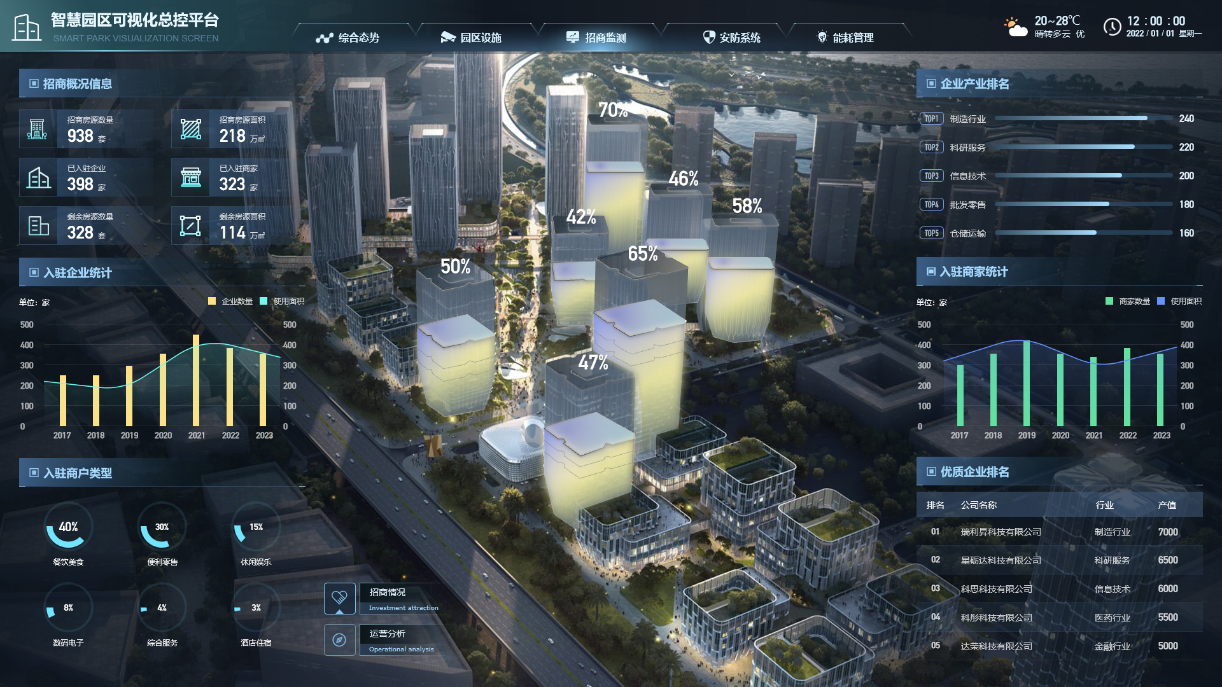Viewport: 1222px width, 687px height.
Task: Select the 招商监测 tab
Action: coord(596,38)
